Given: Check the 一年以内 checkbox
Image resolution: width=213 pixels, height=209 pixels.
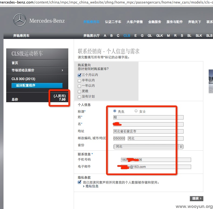Looking at the screenshot, I should 79,86.
